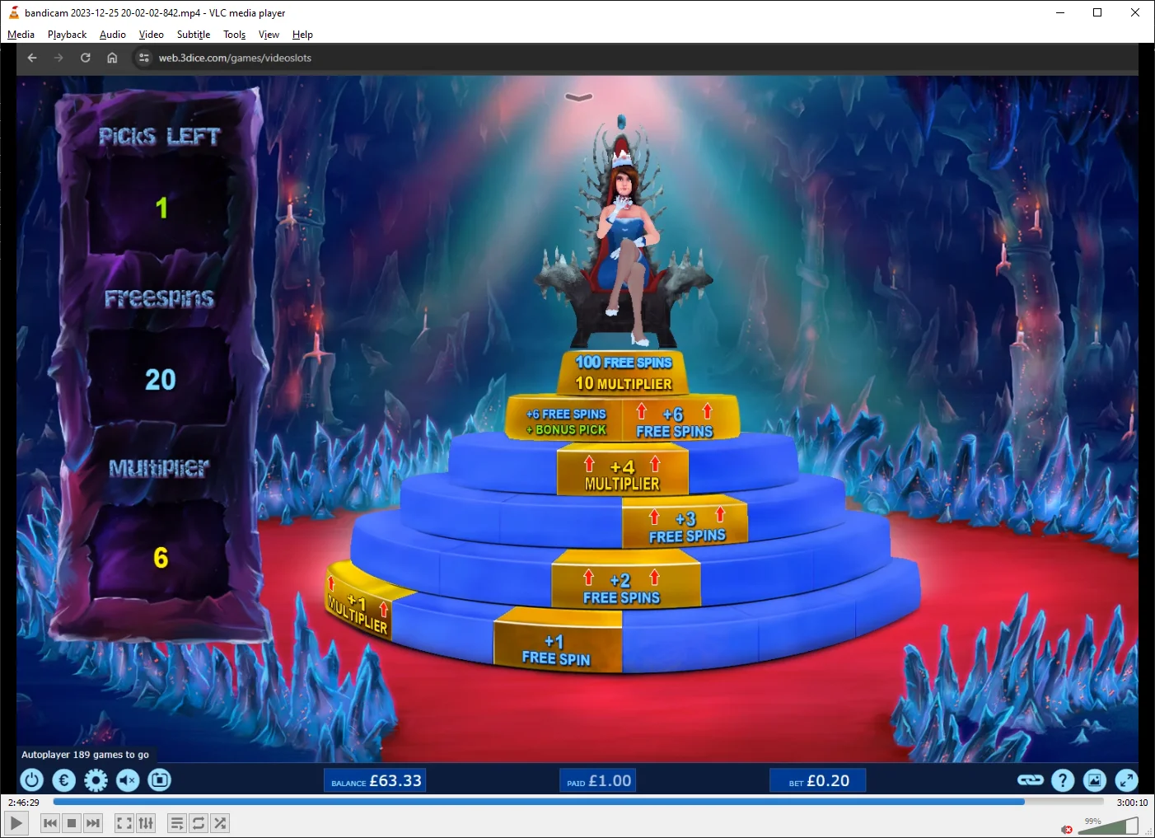The image size is (1155, 838).
Task: Click the chain link icon in game bar
Action: 1031,779
